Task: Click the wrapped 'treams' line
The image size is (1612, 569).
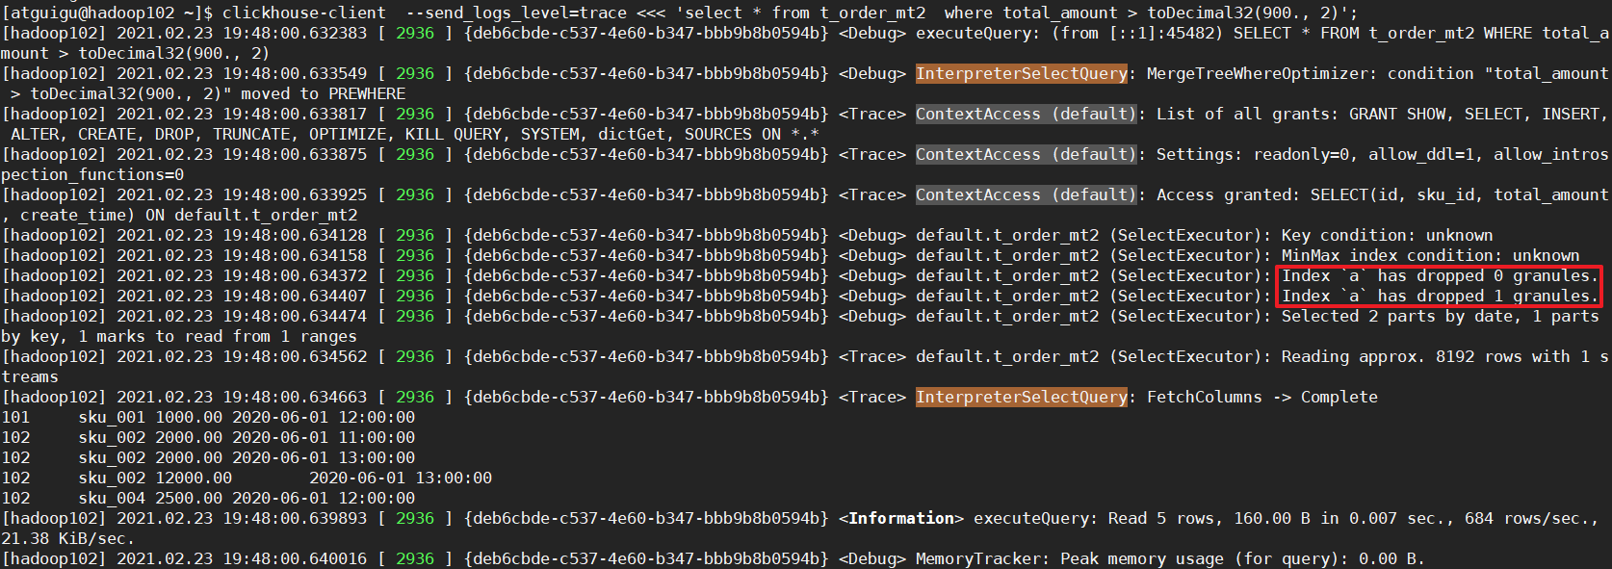Action: click(30, 376)
